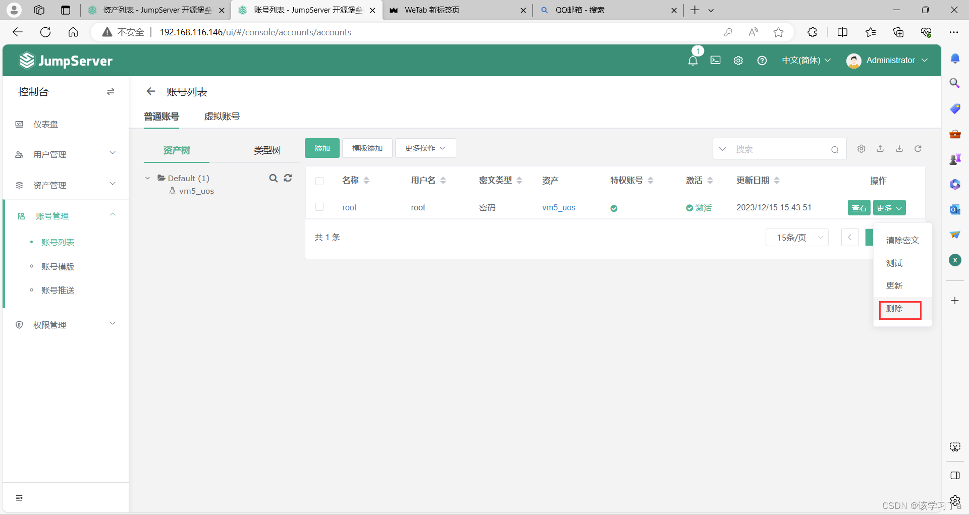The height and width of the screenshot is (515, 969).
Task: Choose 更新 from the more menu
Action: point(902,285)
